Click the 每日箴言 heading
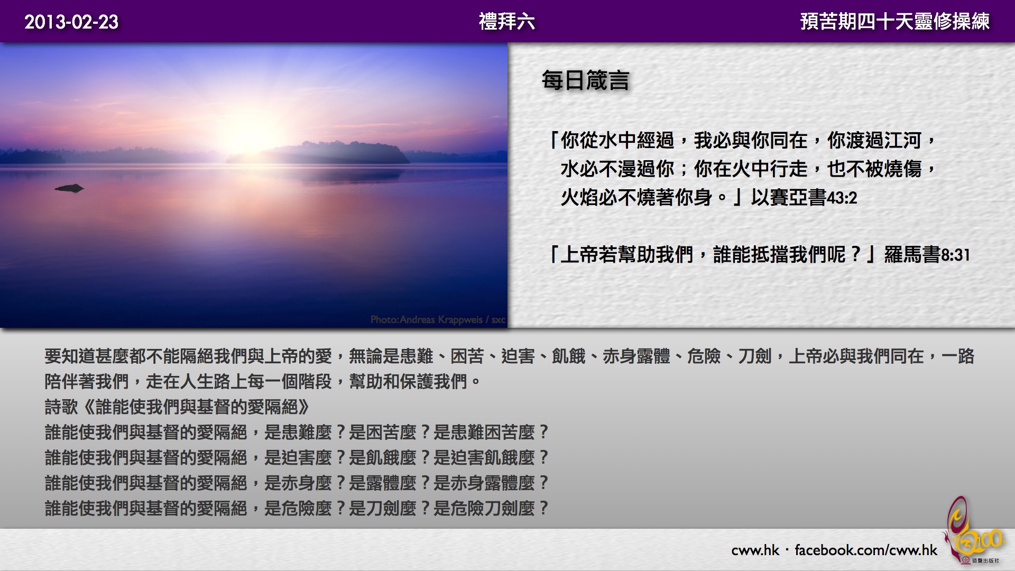Screen dimensions: 1015x571 tap(585, 81)
